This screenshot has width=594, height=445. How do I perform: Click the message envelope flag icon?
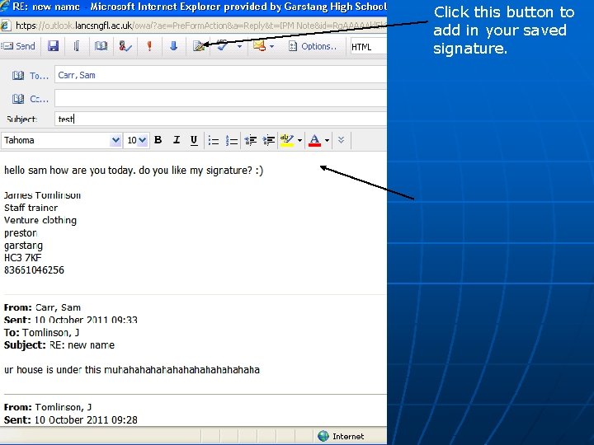(259, 46)
